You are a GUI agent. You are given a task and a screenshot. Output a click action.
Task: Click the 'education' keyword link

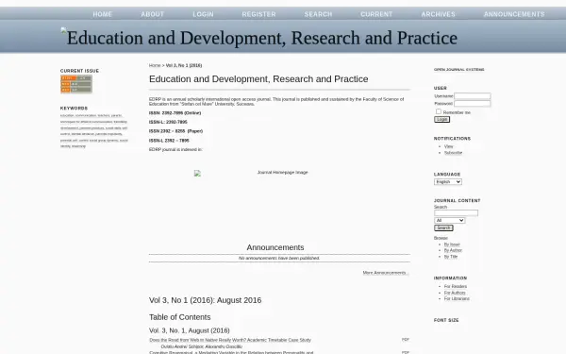pos(67,115)
